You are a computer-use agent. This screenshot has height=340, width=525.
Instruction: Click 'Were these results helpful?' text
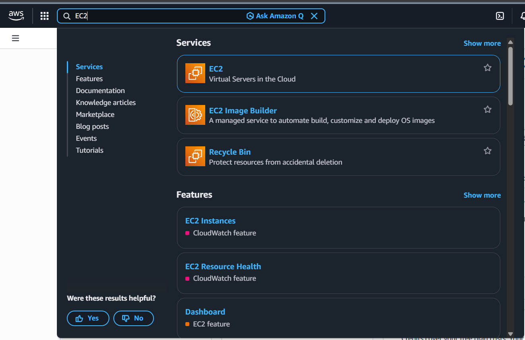pyautogui.click(x=111, y=298)
